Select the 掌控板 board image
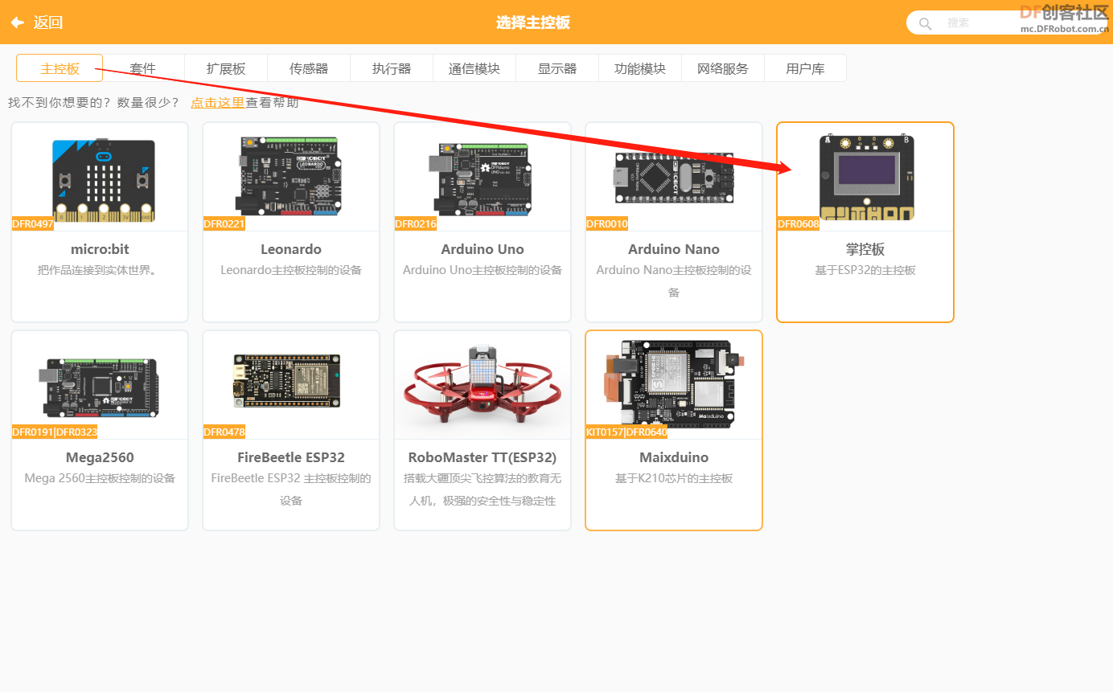Viewport: 1113px width, 692px height. point(867,178)
